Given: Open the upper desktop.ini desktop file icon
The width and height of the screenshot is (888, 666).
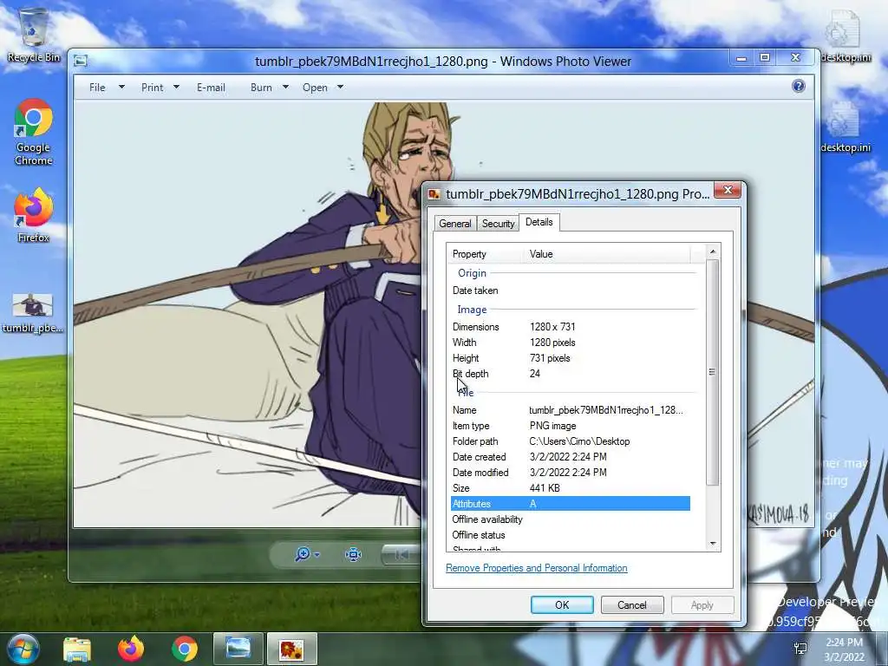Looking at the screenshot, I should click(x=845, y=36).
